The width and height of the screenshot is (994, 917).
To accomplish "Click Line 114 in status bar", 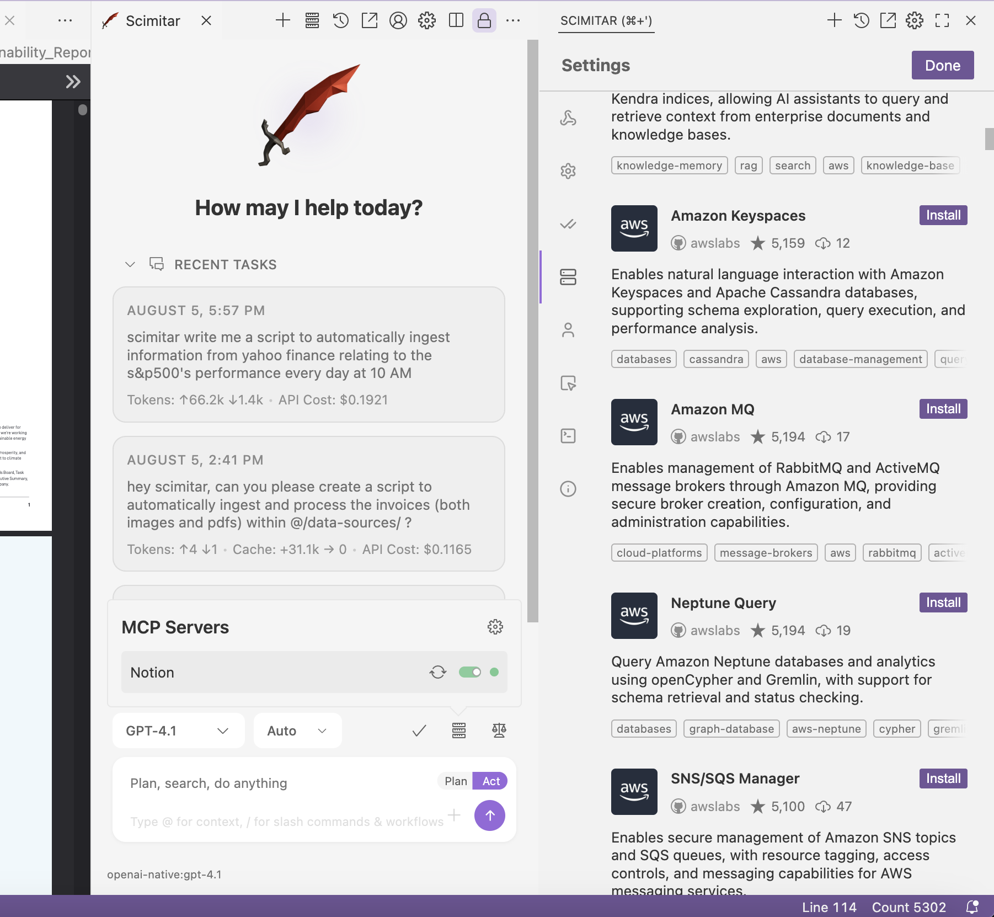I will pyautogui.click(x=829, y=907).
